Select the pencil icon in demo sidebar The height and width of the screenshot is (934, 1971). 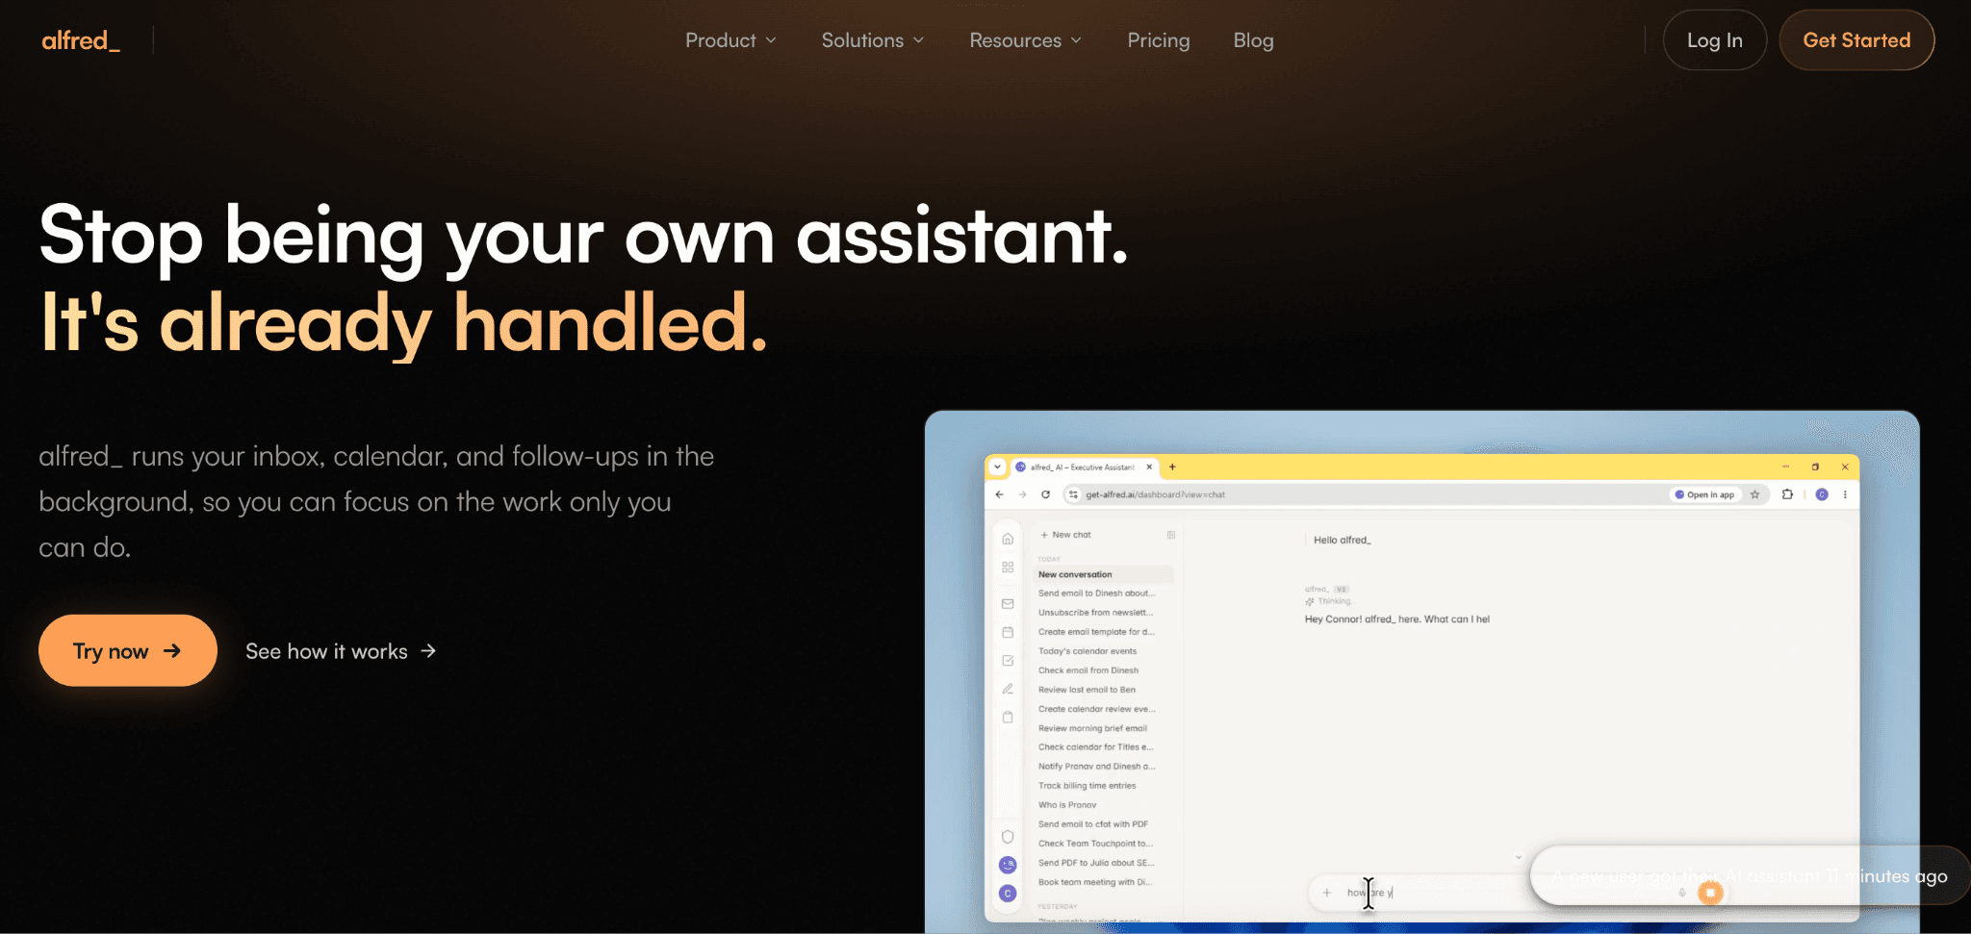pos(1008,689)
